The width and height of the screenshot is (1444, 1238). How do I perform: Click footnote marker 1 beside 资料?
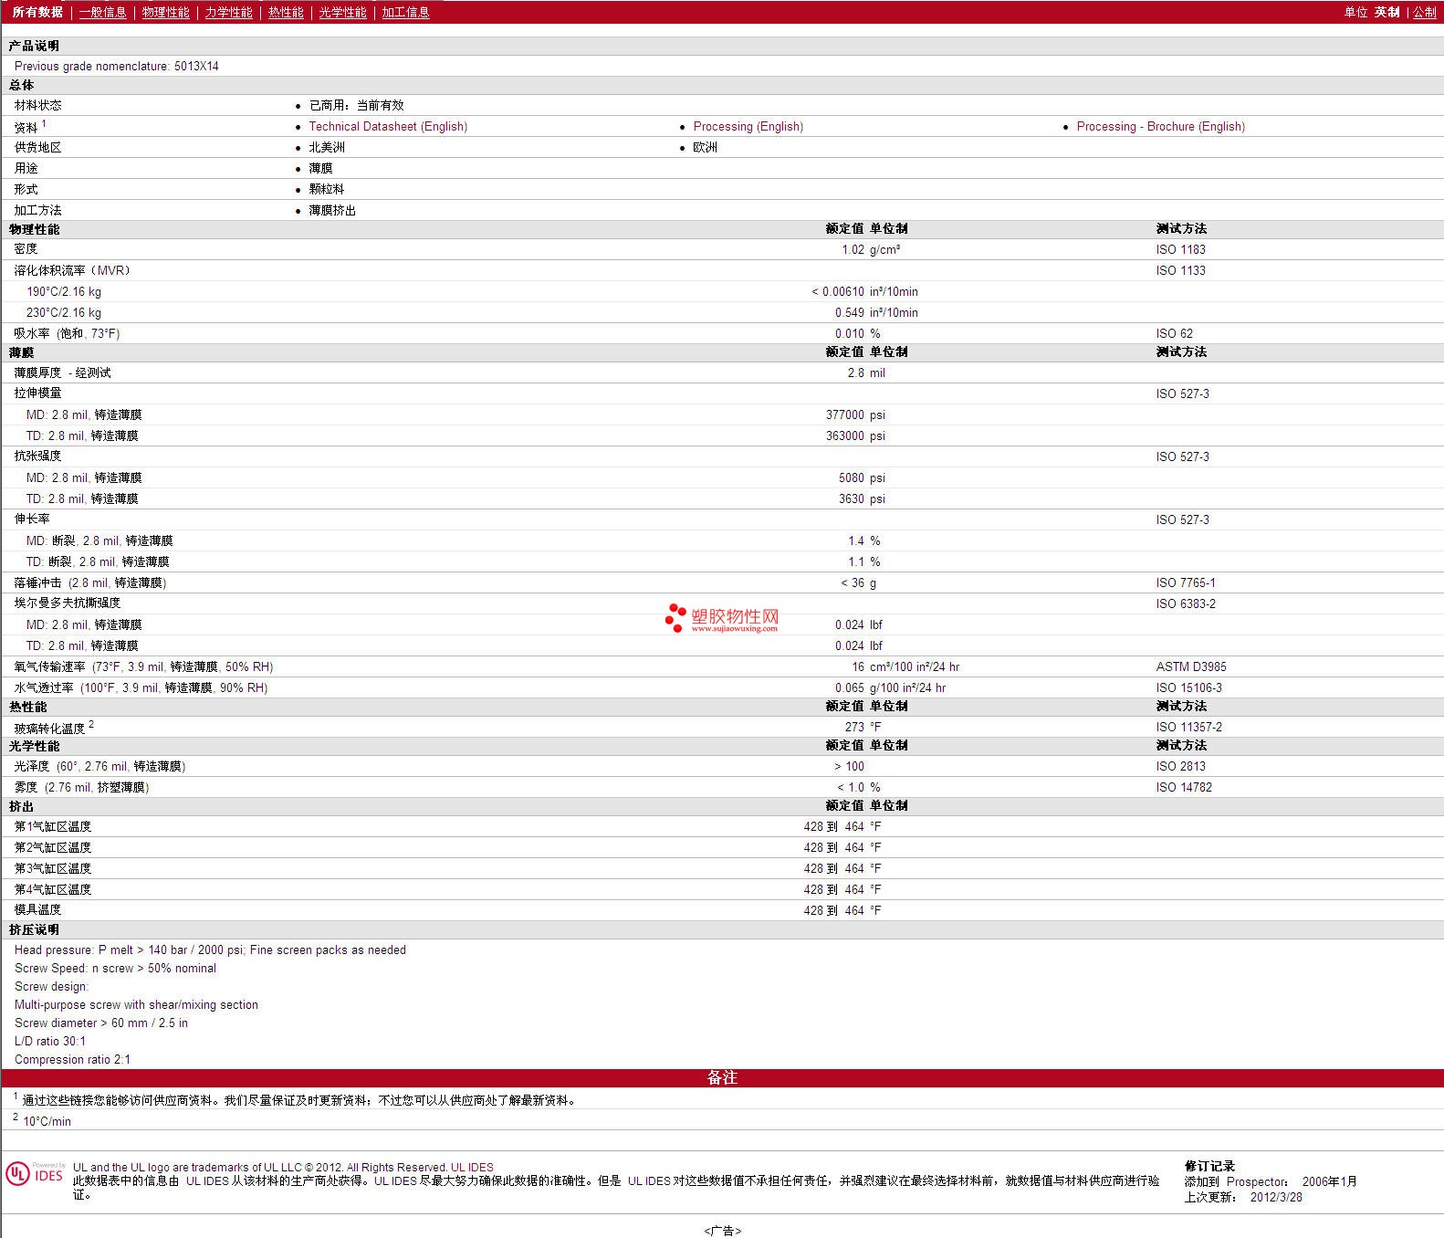44,123
